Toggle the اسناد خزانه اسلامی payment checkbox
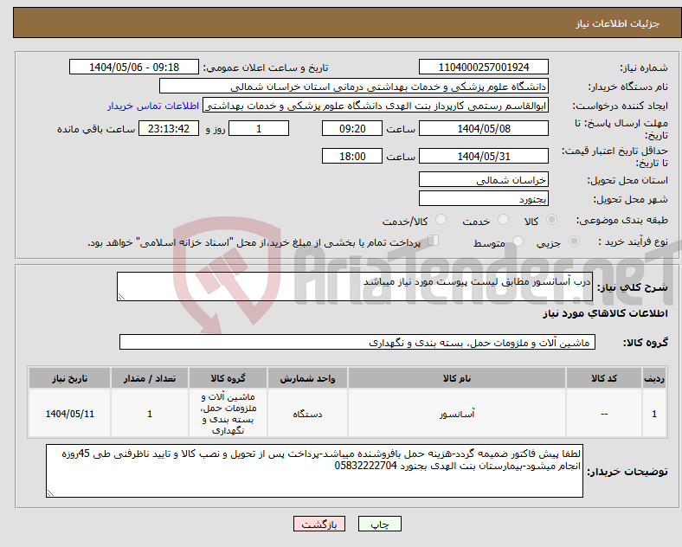The image size is (682, 547). point(434,241)
